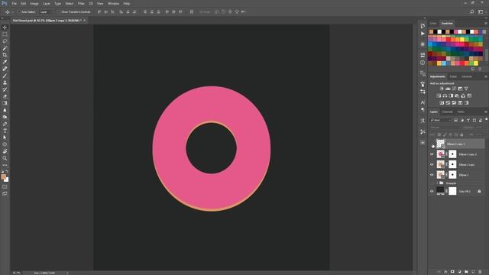Open the Layers panel menu
Image resolution: width=489 pixels, height=275 pixels.
click(486, 112)
